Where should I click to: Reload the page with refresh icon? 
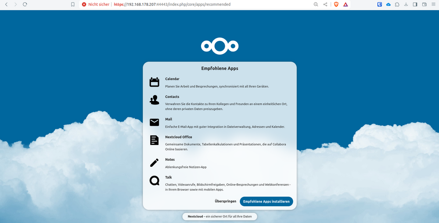click(25, 4)
